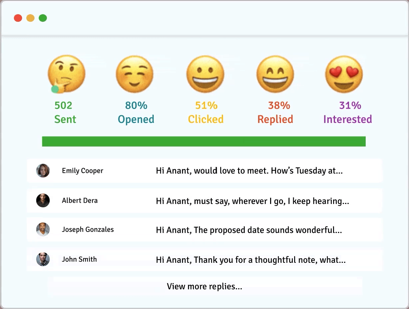Click the smiling emoji above Opened

click(x=135, y=74)
